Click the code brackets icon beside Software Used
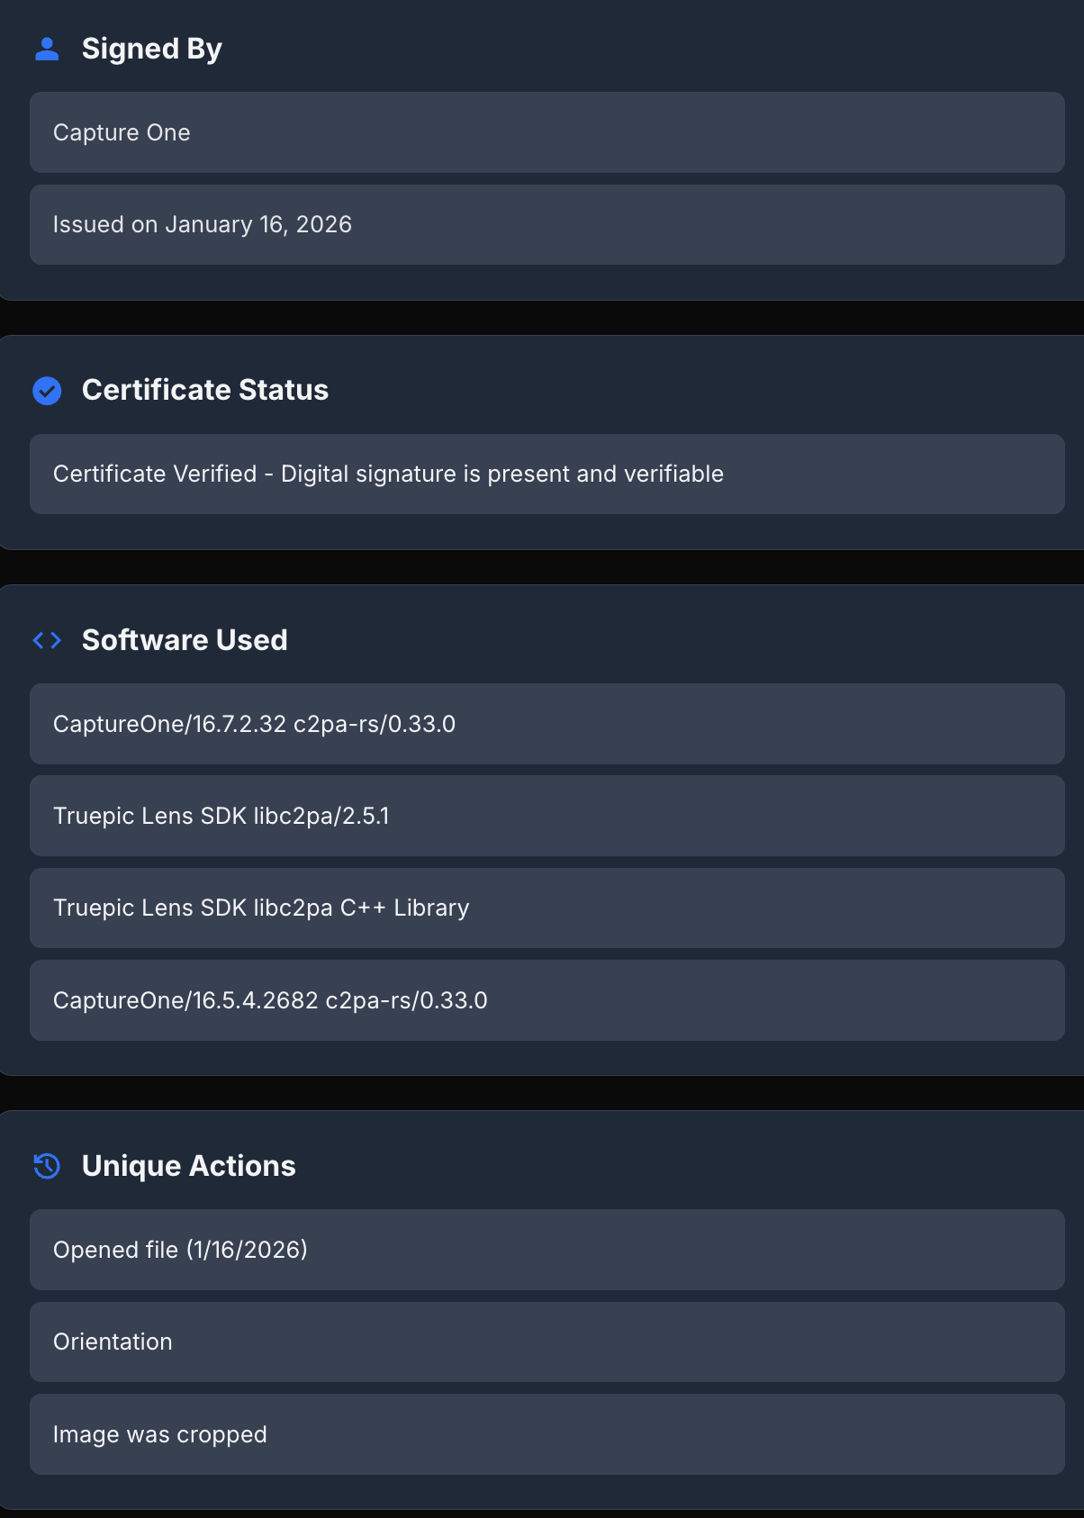The image size is (1084, 1518). [47, 640]
